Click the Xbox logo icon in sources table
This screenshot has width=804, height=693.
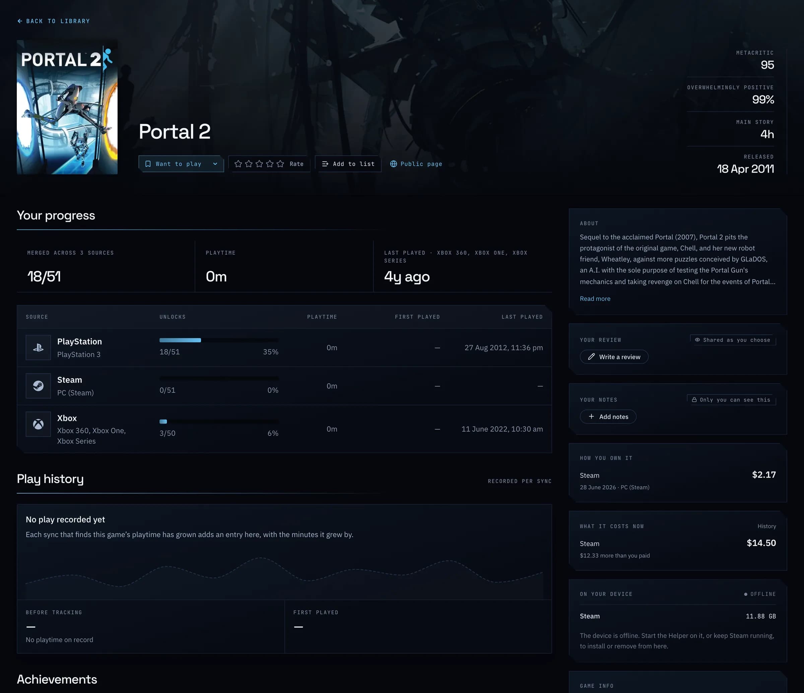pyautogui.click(x=38, y=424)
